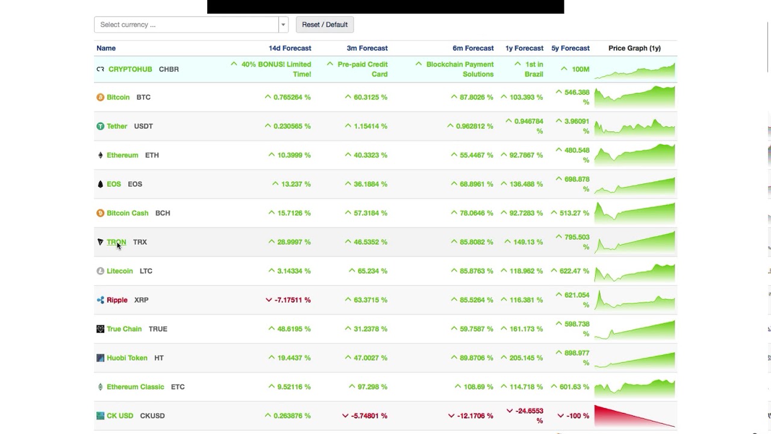771x434 pixels.
Task: Click the Ethereum price graph thumbnail
Action: click(635, 155)
